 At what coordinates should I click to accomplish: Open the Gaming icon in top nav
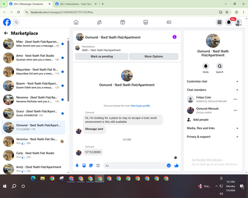point(169,22)
